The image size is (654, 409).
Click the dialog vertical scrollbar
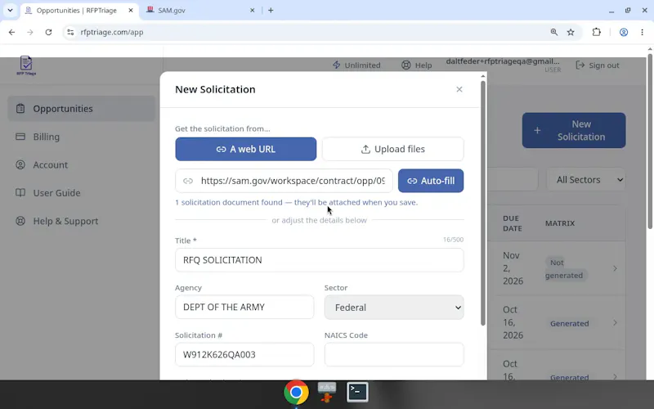click(x=483, y=202)
